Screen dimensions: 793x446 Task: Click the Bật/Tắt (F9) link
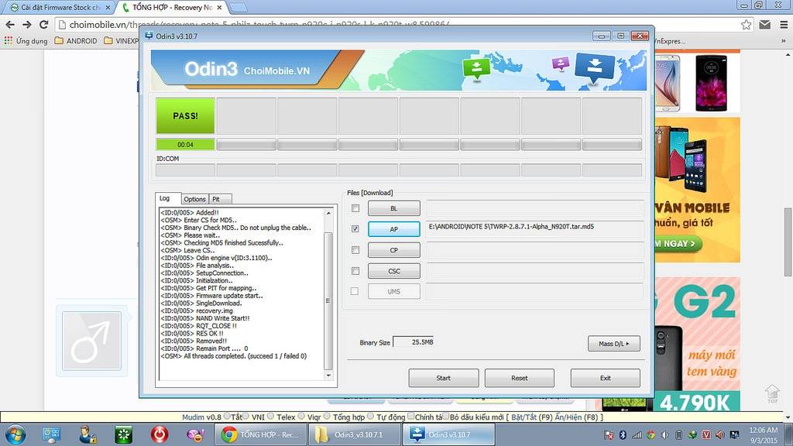coord(532,417)
